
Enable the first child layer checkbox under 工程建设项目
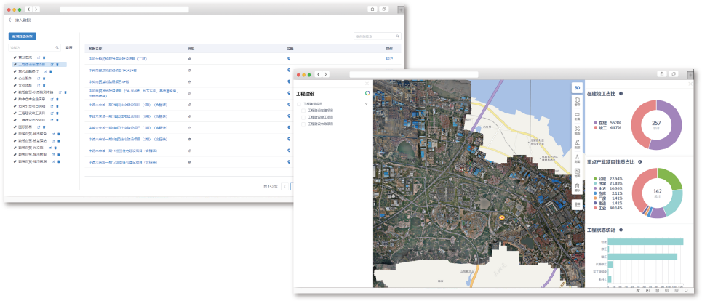pos(305,111)
